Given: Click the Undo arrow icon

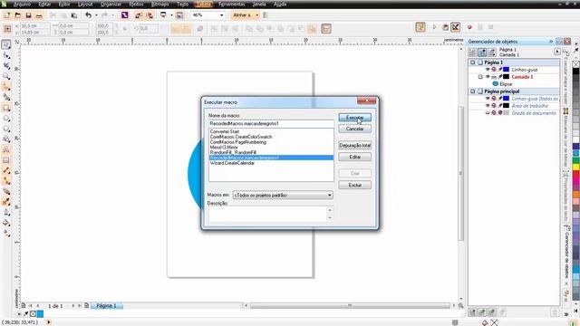Looking at the screenshot, I should coord(88,15).
